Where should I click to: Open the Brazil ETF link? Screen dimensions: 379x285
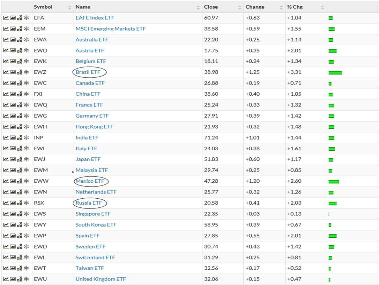point(88,72)
